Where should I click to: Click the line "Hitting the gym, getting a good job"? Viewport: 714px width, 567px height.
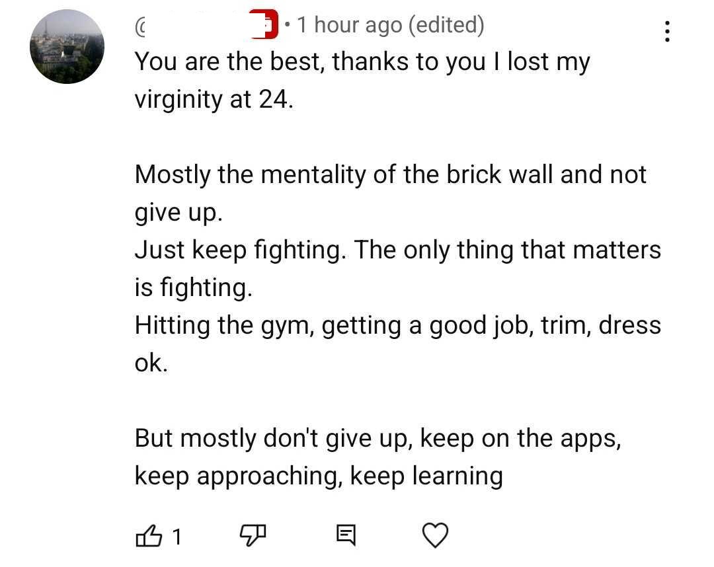pos(397,326)
